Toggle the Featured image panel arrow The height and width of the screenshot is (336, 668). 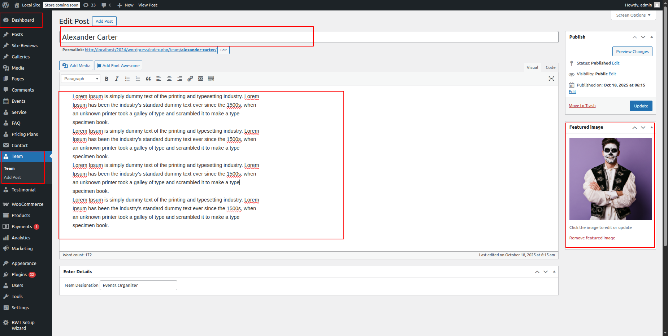651,127
